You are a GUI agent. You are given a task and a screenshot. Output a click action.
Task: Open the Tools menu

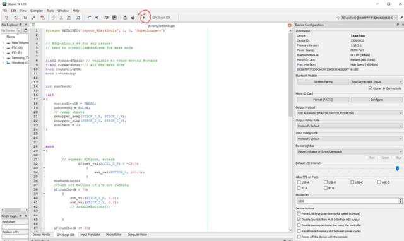coord(50,11)
